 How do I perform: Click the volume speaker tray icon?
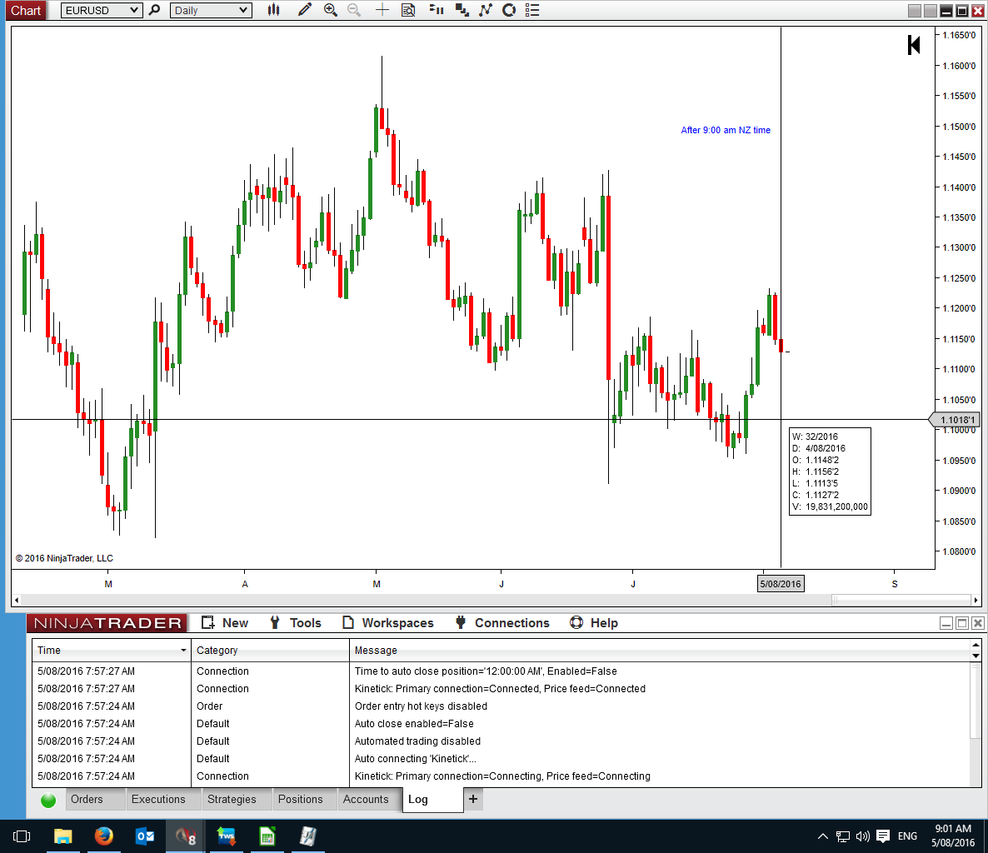[862, 836]
